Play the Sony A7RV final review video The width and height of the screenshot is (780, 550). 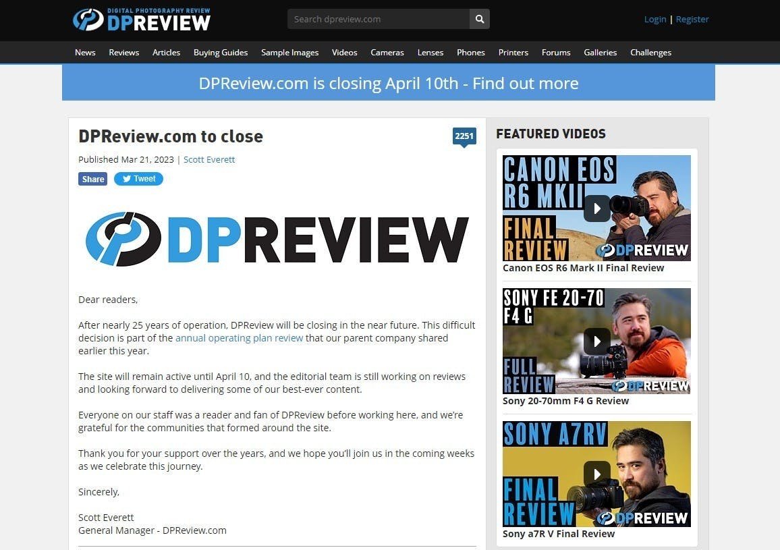pos(596,474)
